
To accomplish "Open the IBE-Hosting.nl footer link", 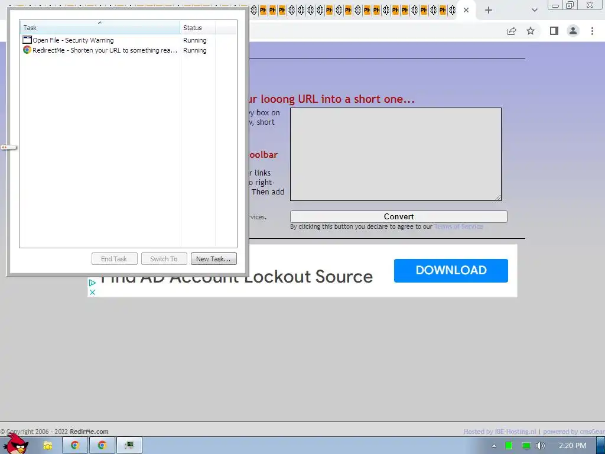I will [515, 432].
